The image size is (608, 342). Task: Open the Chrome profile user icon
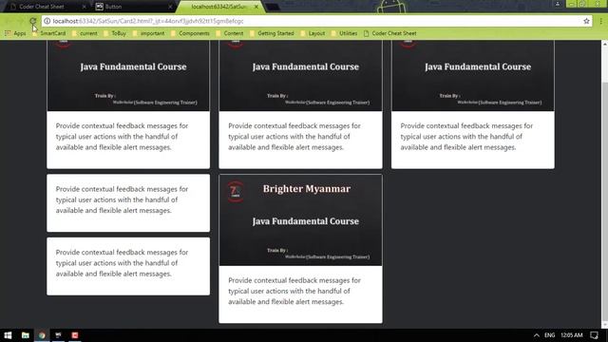tap(558, 4)
